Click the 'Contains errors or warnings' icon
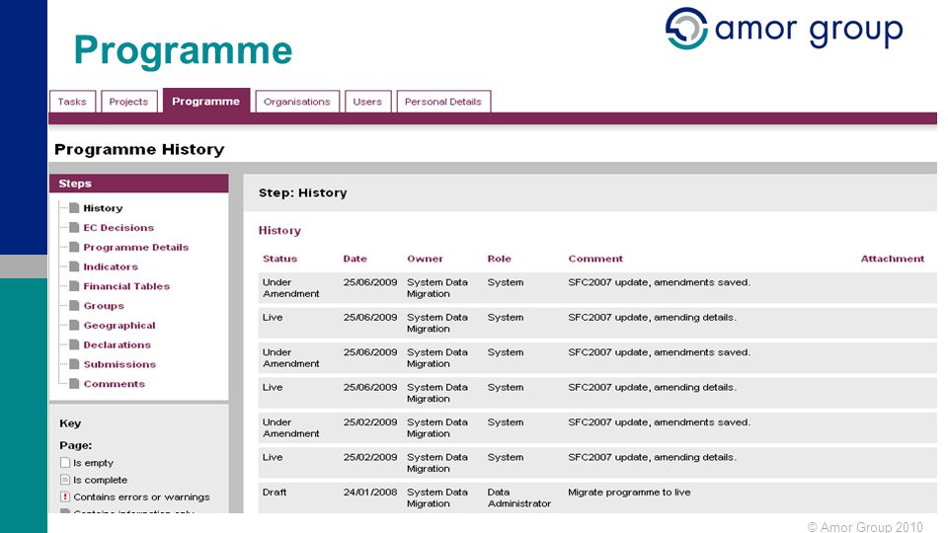 tap(65, 496)
